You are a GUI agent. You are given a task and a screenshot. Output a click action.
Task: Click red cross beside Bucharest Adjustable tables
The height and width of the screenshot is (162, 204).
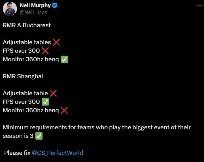pos(56,42)
